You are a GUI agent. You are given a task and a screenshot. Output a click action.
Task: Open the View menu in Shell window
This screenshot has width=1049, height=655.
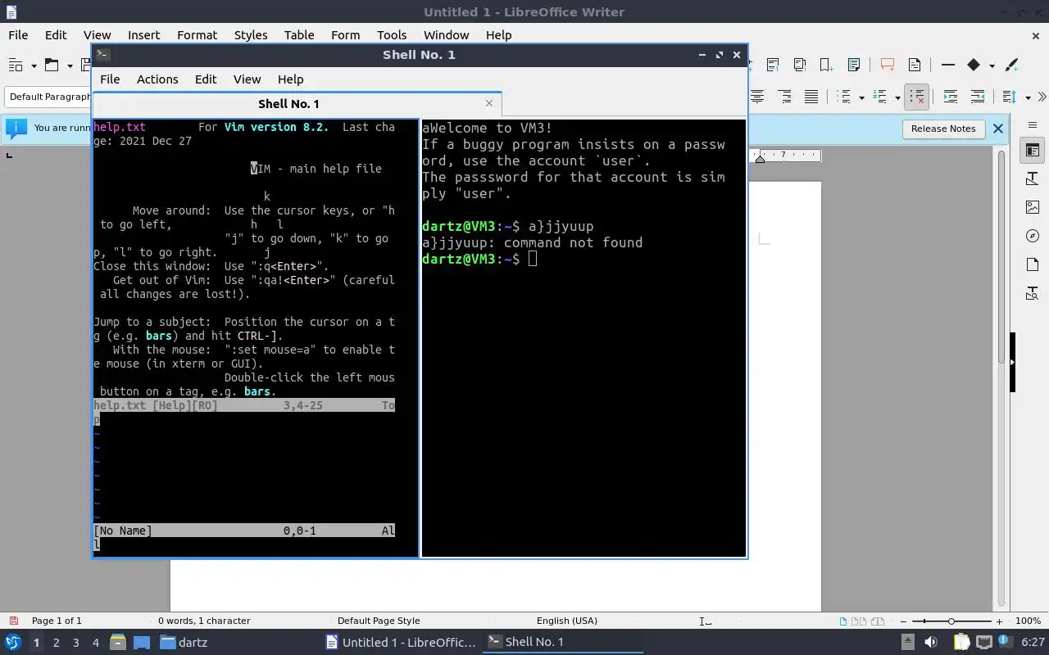[247, 79]
